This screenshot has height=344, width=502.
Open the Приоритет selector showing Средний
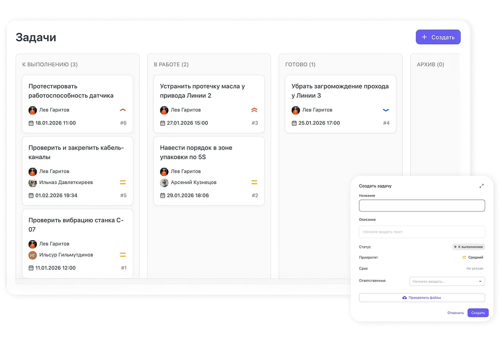coord(473,257)
